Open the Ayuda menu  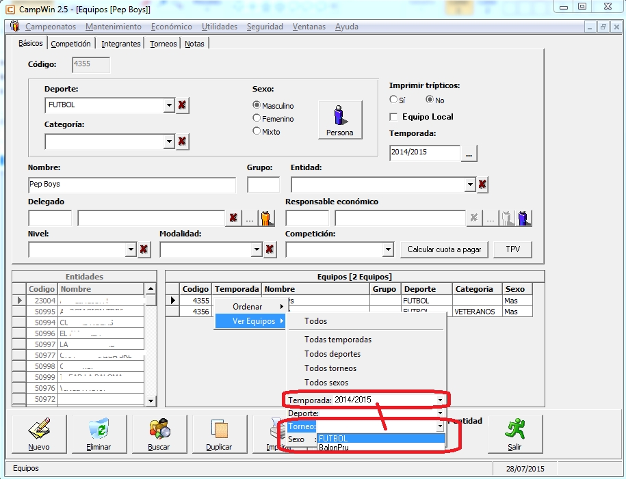pyautogui.click(x=347, y=27)
